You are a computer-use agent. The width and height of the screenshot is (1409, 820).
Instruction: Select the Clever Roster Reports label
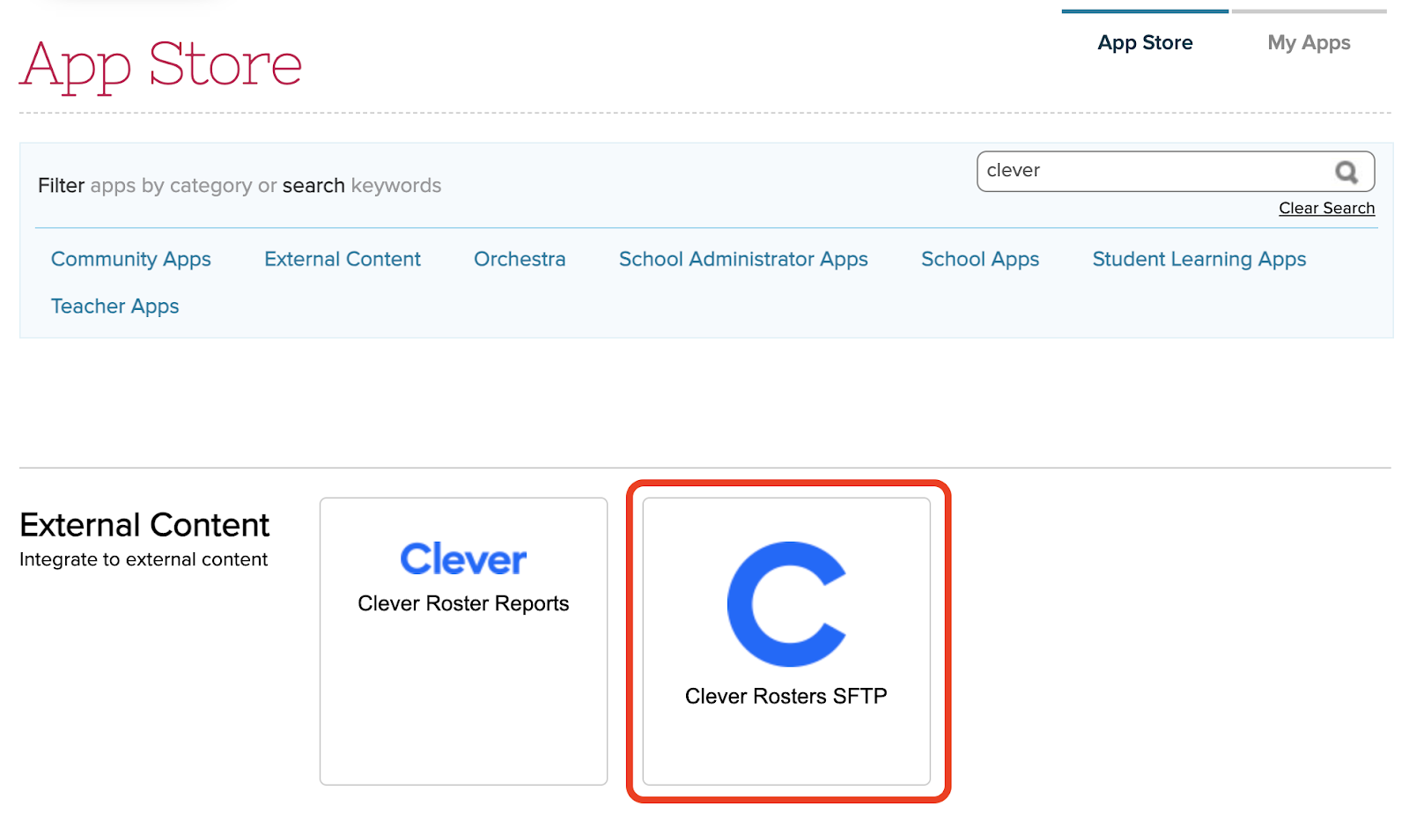click(x=463, y=603)
